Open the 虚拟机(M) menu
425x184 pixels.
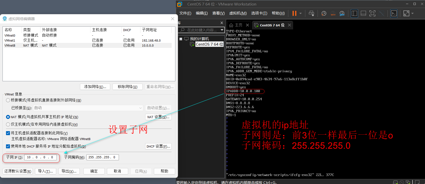coord(238,13)
